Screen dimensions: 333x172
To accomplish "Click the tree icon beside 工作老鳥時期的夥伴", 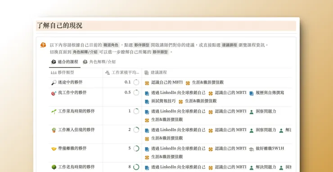I will 54,167.
